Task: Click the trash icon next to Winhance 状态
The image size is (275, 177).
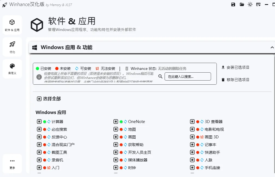Action: point(127,68)
